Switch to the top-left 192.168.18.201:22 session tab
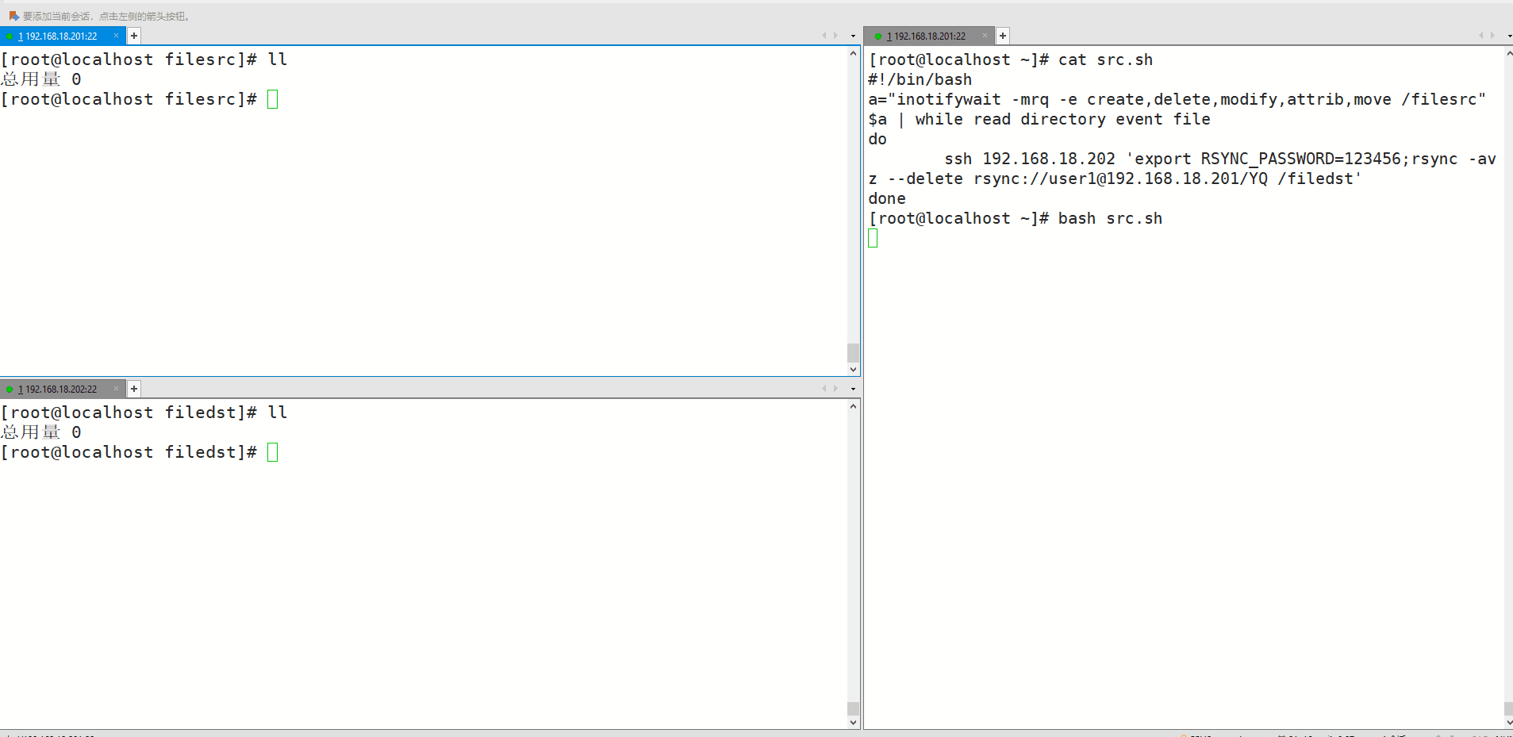1513x737 pixels. point(60,36)
